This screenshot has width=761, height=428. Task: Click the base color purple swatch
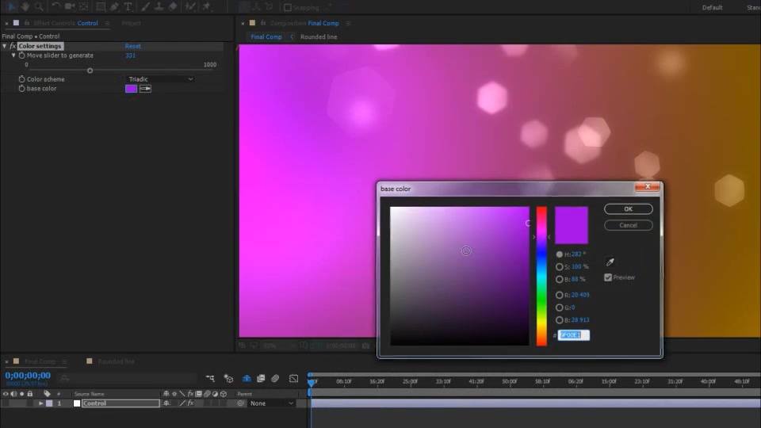click(131, 88)
